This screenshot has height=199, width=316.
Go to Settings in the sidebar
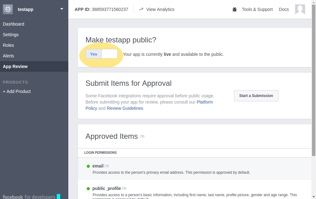tap(11, 35)
